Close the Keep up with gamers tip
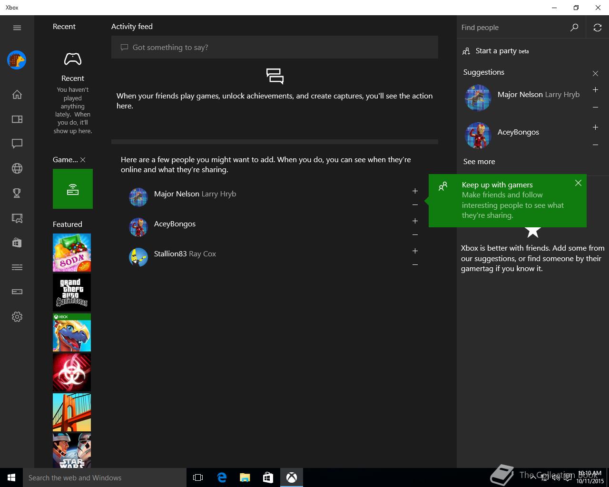 click(578, 183)
